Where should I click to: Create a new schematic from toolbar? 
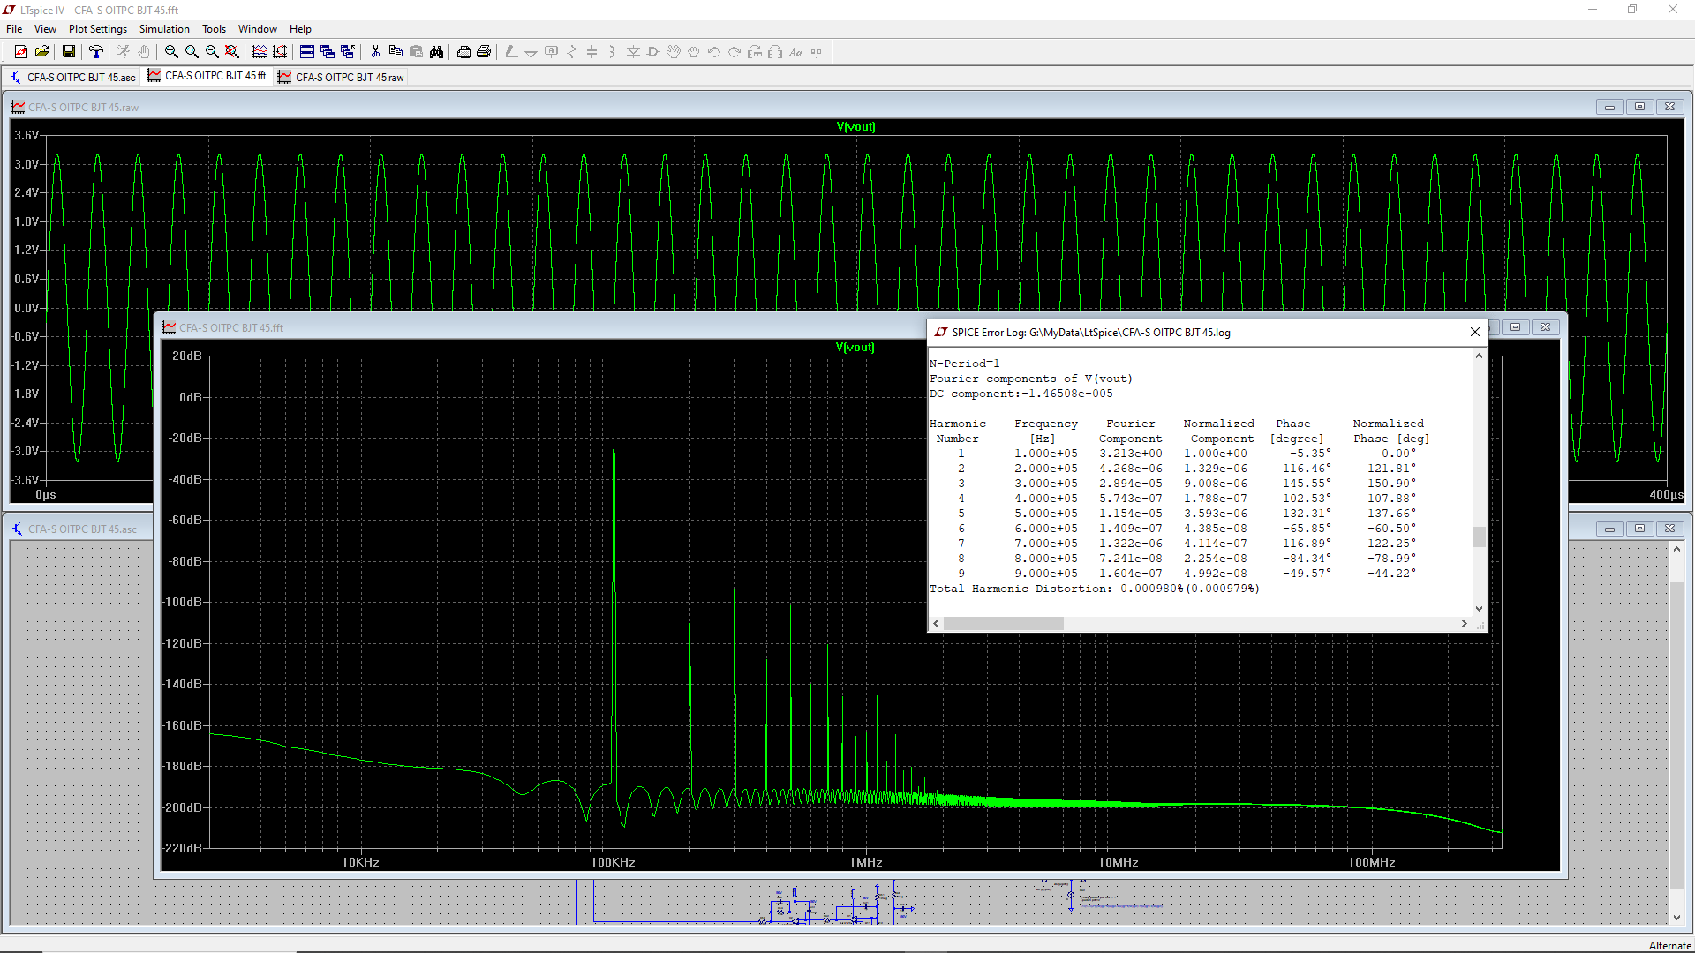[x=21, y=52]
